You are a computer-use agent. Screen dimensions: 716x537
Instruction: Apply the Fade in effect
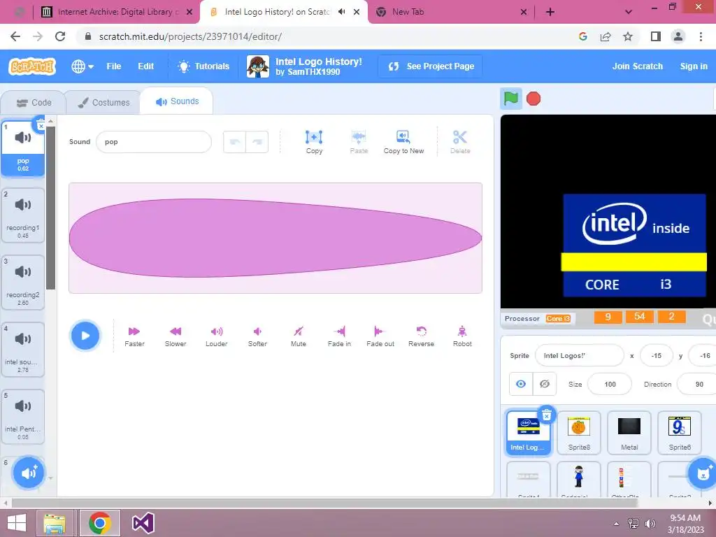[x=339, y=336]
